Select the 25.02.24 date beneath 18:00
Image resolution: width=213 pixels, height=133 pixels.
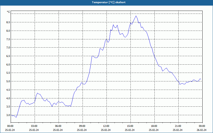point(154,130)
